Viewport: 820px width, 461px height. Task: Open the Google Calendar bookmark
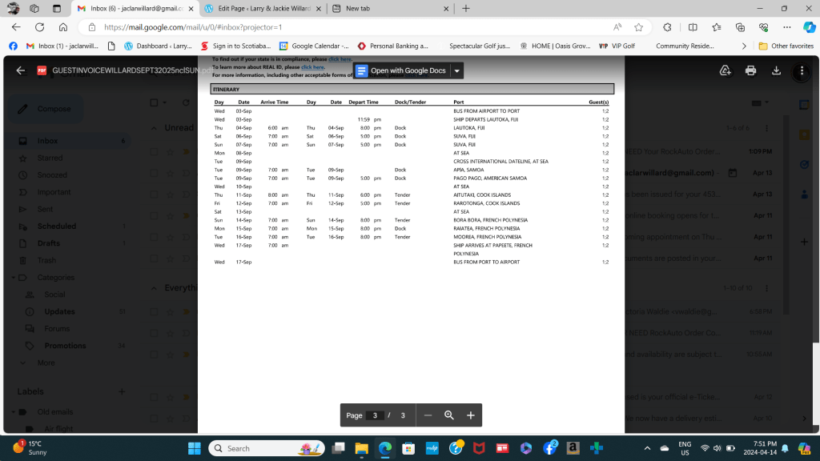pyautogui.click(x=313, y=46)
